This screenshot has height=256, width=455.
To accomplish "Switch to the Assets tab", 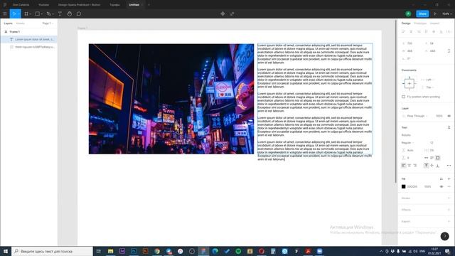I will (21, 23).
